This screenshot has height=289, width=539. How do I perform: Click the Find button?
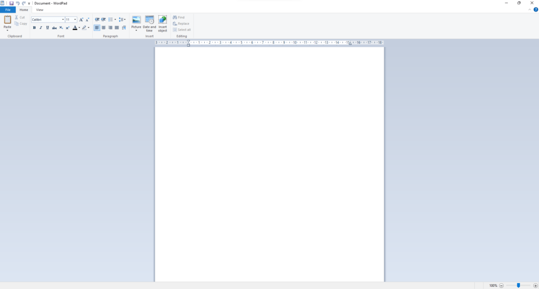point(178,17)
